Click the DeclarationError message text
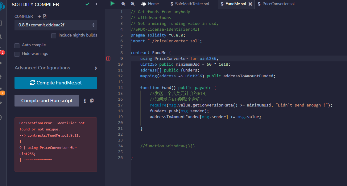 coord(52,126)
